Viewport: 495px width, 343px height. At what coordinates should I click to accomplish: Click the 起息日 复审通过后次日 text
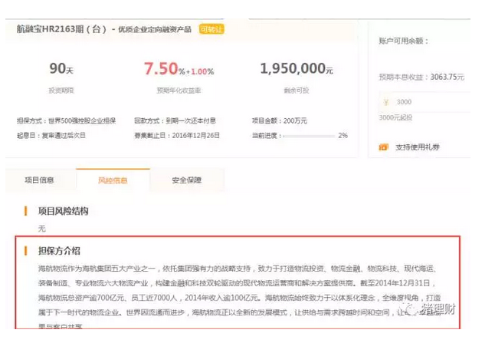(51, 136)
